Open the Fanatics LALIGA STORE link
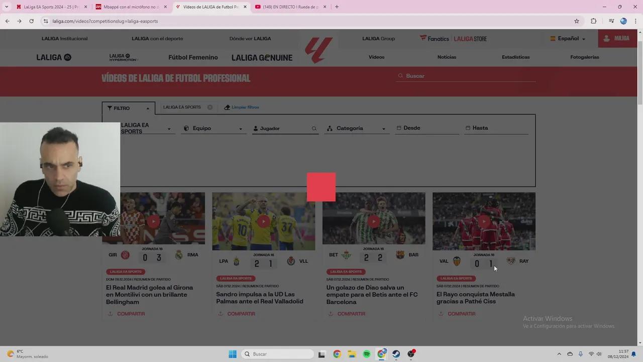 [453, 39]
